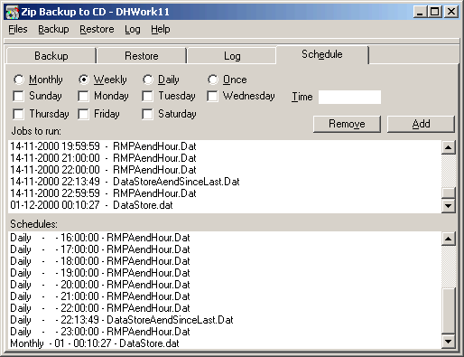The image size is (464, 357).
Task: Click the Schedules list scroll up arrow
Action: pos(449,239)
